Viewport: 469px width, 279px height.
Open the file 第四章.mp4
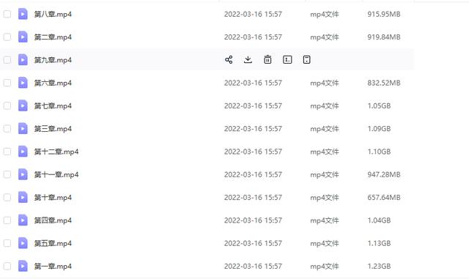click(x=53, y=220)
